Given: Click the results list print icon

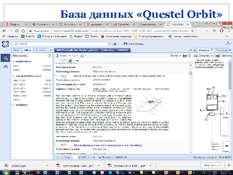Looking at the screenshot, I should click(184, 56).
